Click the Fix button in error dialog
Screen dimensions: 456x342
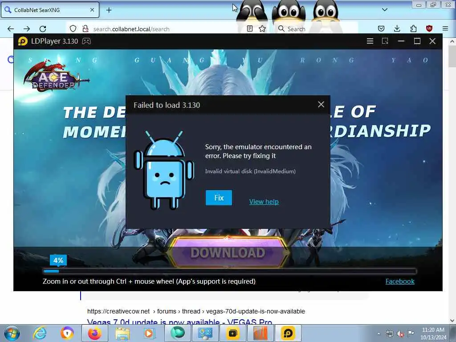[x=219, y=198]
